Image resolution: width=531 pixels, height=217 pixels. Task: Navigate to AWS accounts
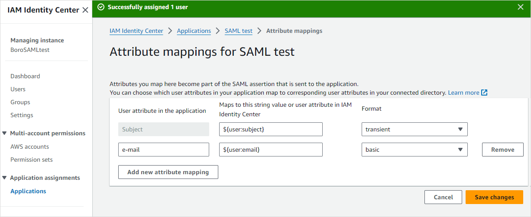(29, 147)
